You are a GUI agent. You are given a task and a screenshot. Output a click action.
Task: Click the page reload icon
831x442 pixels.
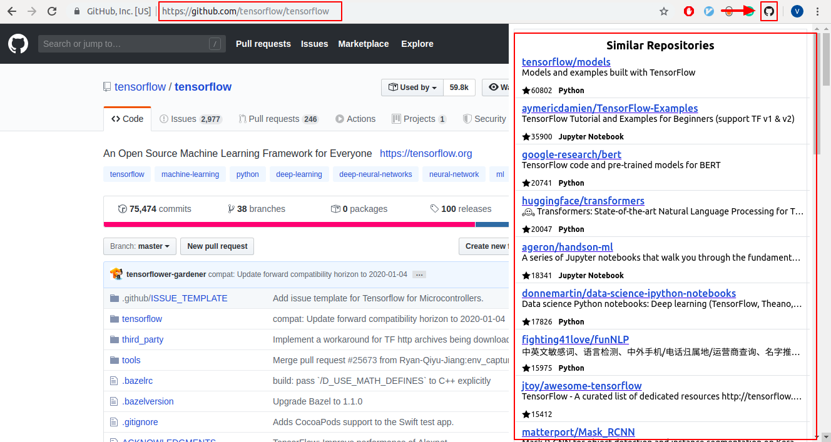pos(52,11)
